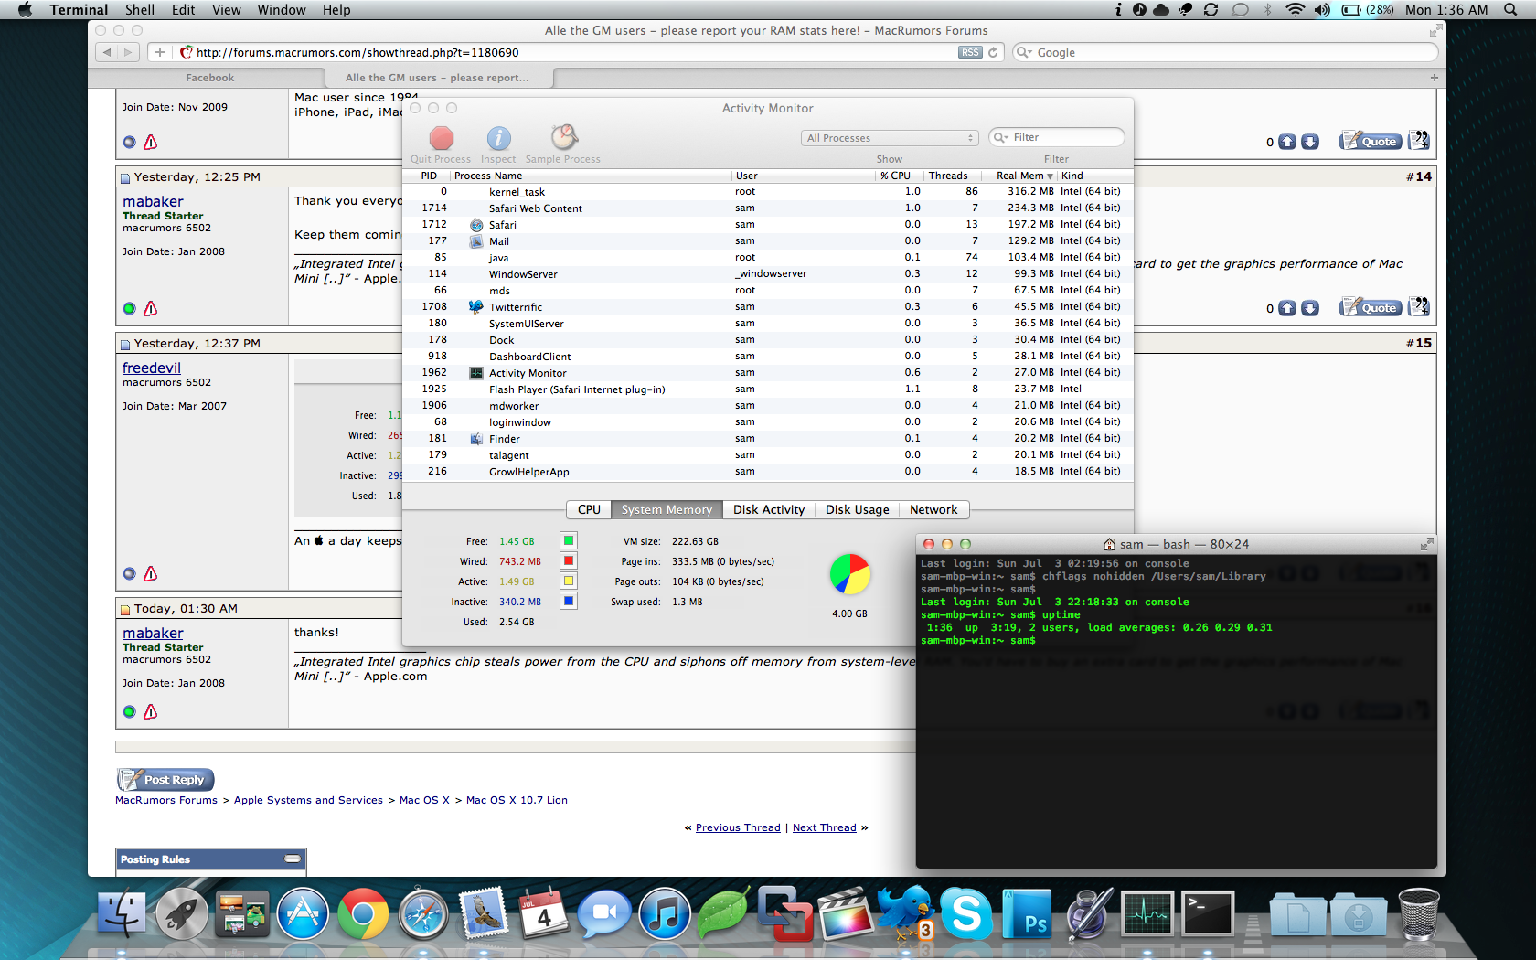The image size is (1536, 960).
Task: Open Skype from the Dock
Action: coord(966,913)
